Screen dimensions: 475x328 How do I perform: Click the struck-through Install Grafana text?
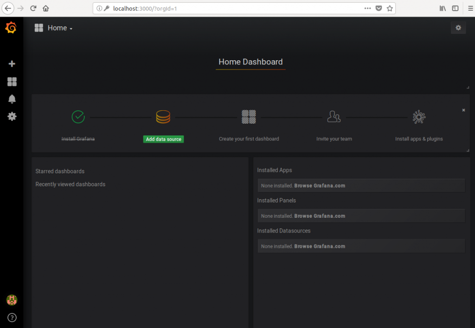(78, 139)
